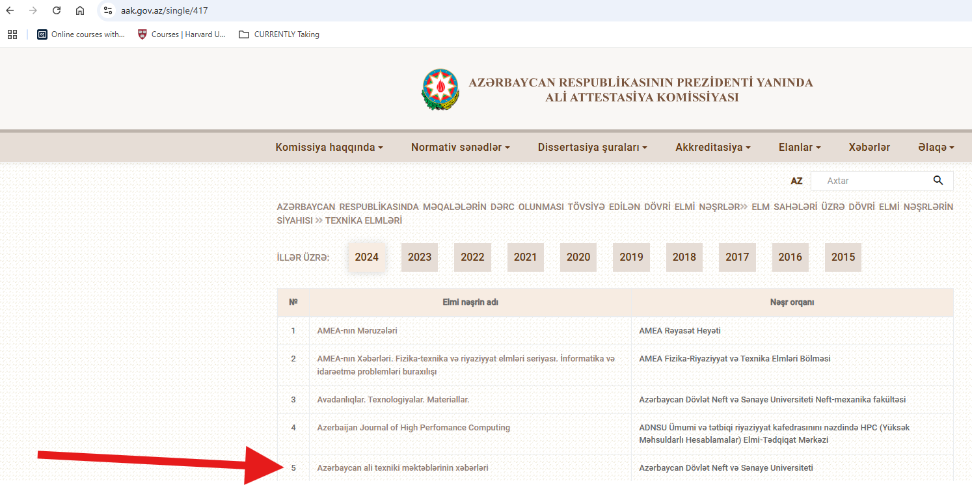Switch to the 2019 year tab
This screenshot has width=972, height=485.
coord(631,257)
